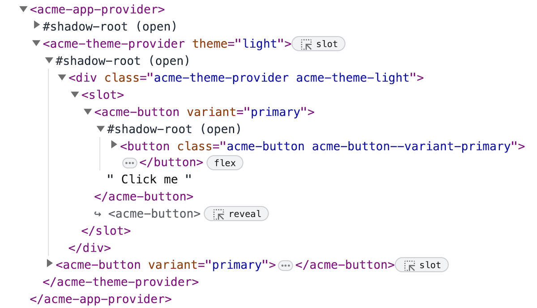Click the reveal arrow before the slotted acme-button

(98, 214)
